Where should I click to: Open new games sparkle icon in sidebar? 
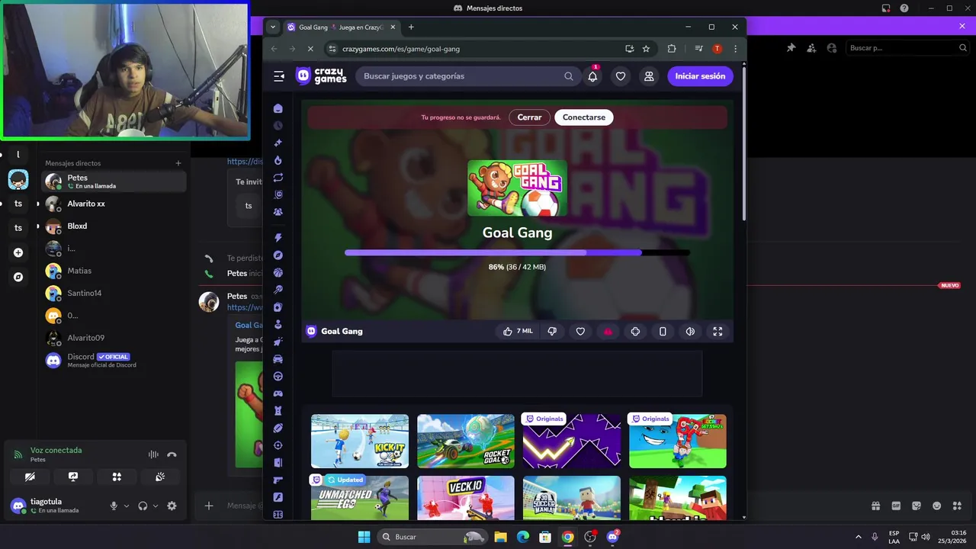(x=278, y=143)
